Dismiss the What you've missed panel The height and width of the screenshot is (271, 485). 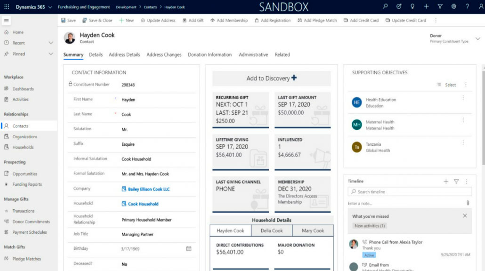coord(465,215)
